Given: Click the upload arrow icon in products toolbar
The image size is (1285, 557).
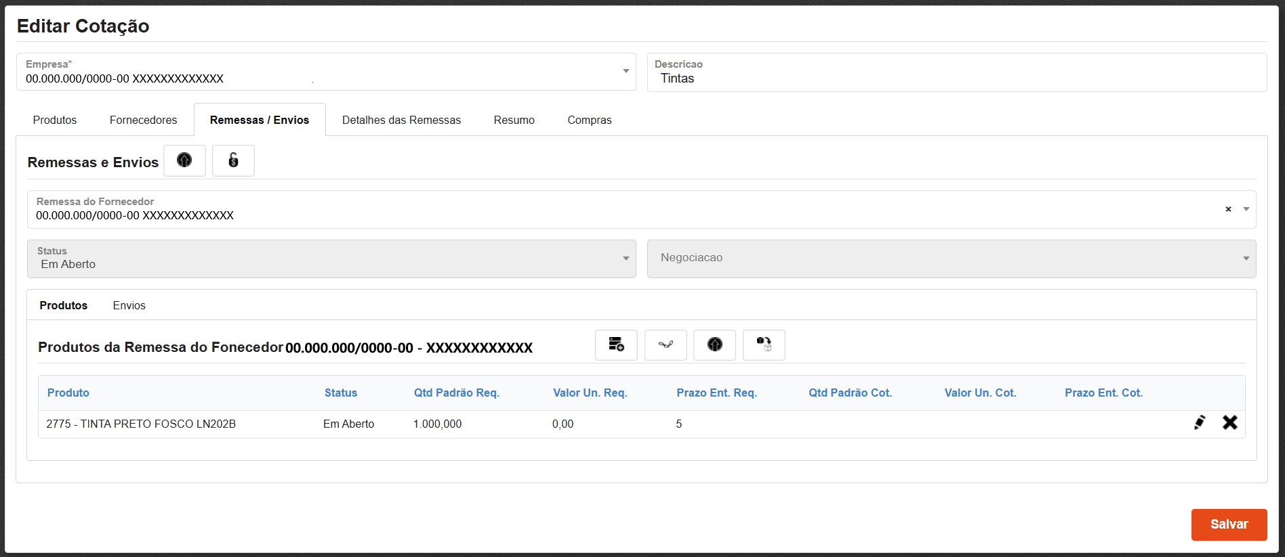Looking at the screenshot, I should (x=714, y=344).
